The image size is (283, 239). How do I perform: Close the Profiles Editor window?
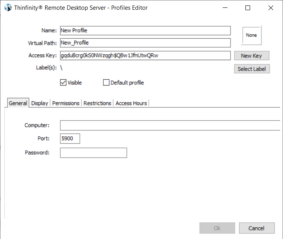271,8
